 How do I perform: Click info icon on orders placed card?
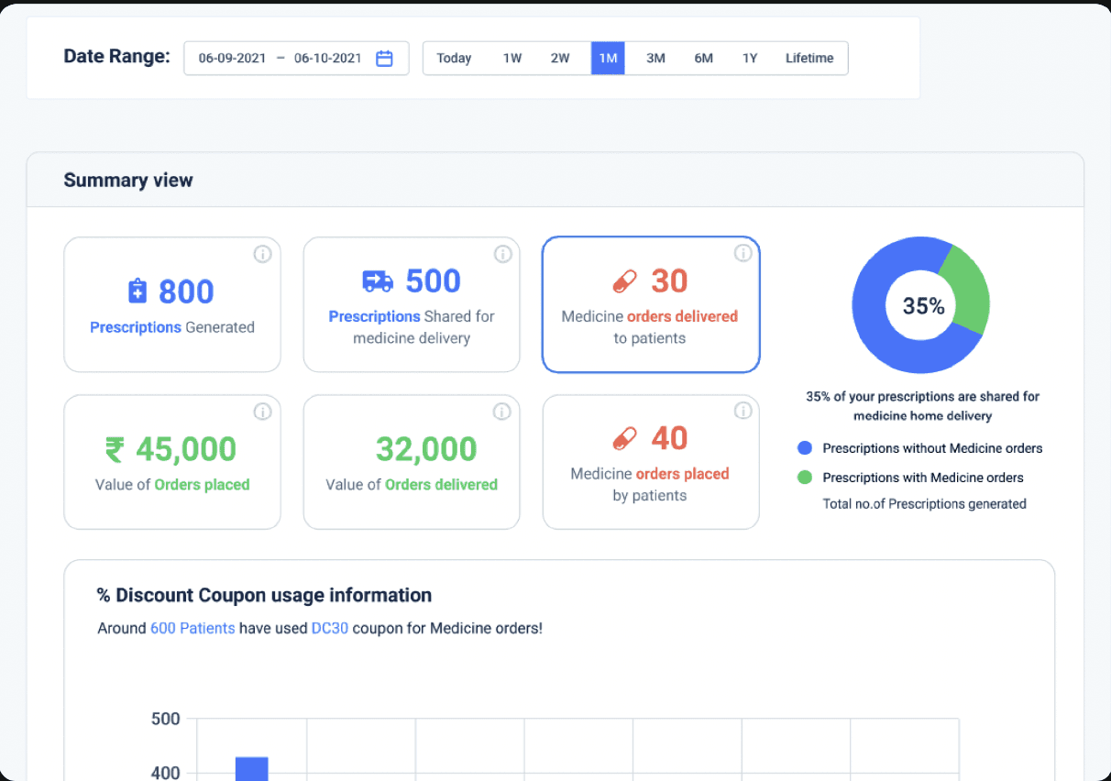[x=743, y=412]
